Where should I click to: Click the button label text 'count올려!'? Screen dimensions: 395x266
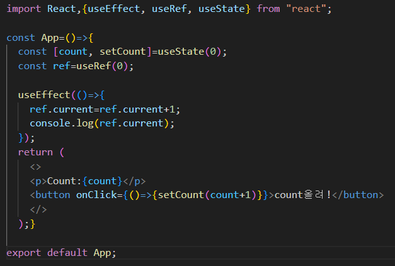(303, 195)
